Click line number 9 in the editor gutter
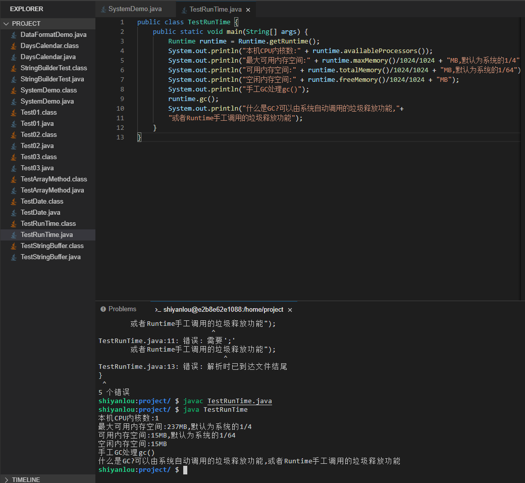 pos(122,99)
